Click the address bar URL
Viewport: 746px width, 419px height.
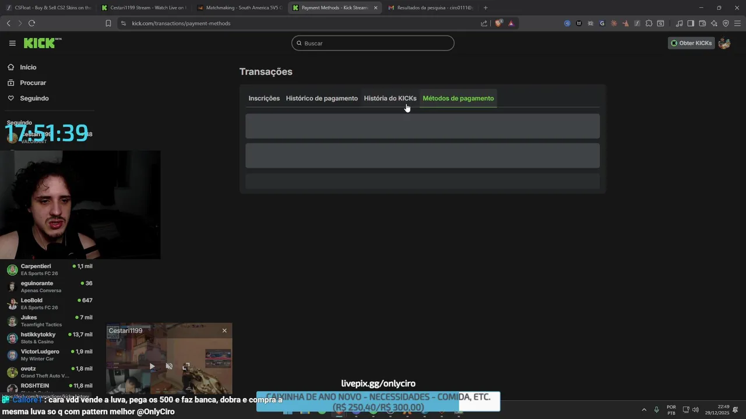tap(181, 23)
